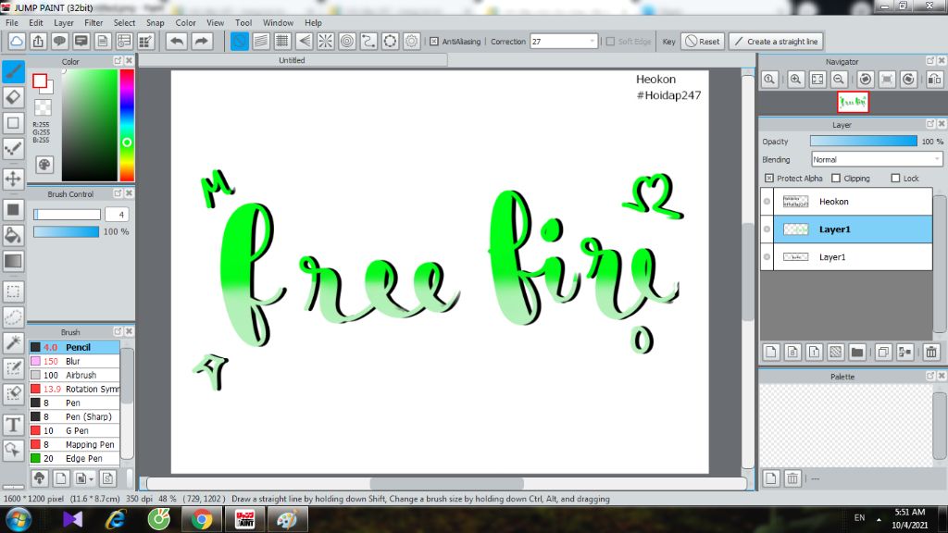Enable the Clipping checkbox
948x533 pixels.
point(836,179)
